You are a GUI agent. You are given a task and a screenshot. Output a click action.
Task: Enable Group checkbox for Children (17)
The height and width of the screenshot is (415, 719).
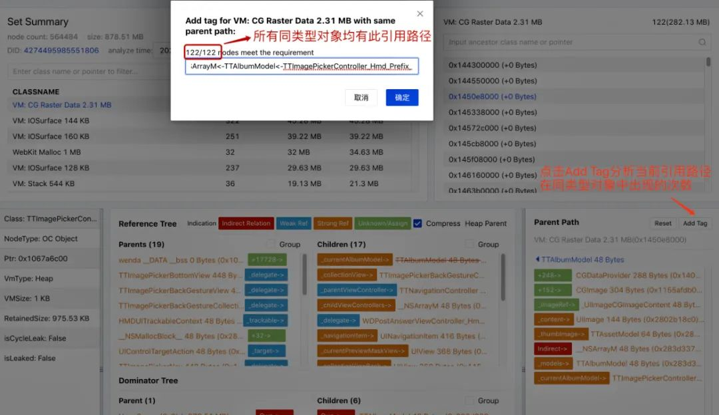click(469, 244)
